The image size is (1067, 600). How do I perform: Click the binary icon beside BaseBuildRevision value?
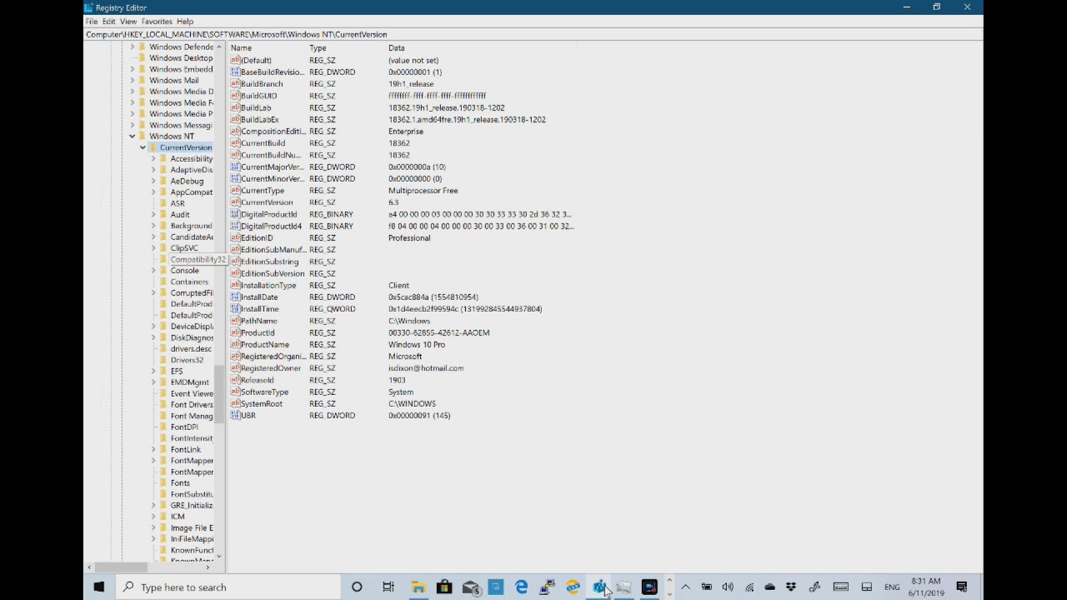point(235,72)
